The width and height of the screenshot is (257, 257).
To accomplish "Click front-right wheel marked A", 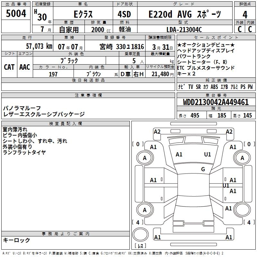I will (242, 158).
